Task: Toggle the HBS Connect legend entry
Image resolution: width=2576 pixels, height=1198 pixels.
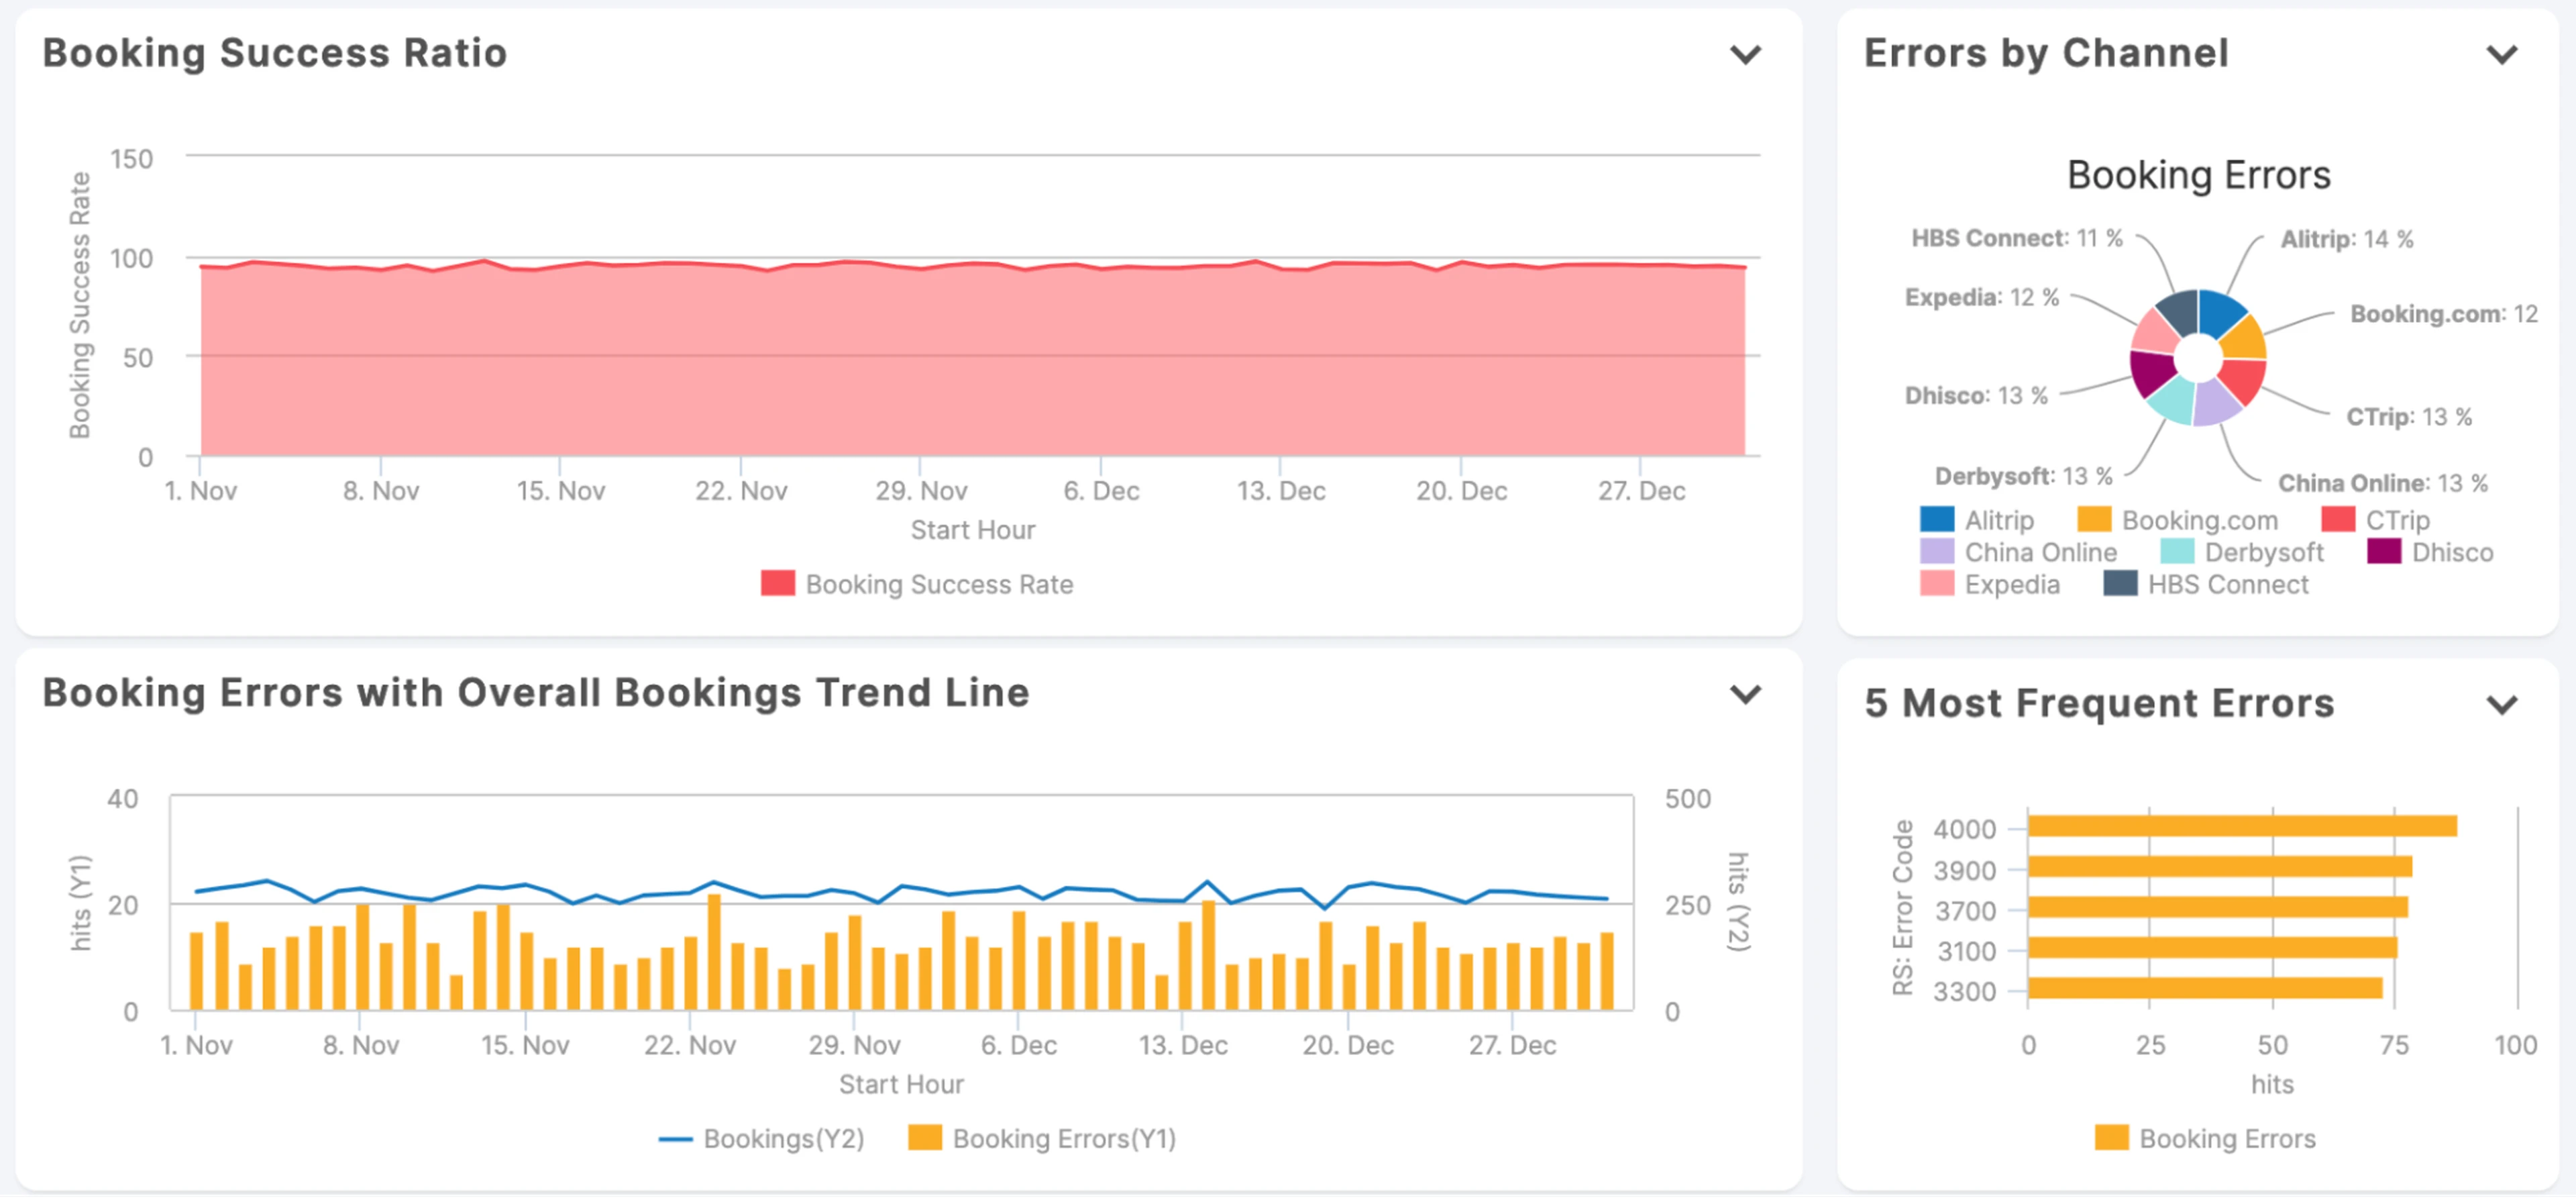Action: click(x=2206, y=585)
